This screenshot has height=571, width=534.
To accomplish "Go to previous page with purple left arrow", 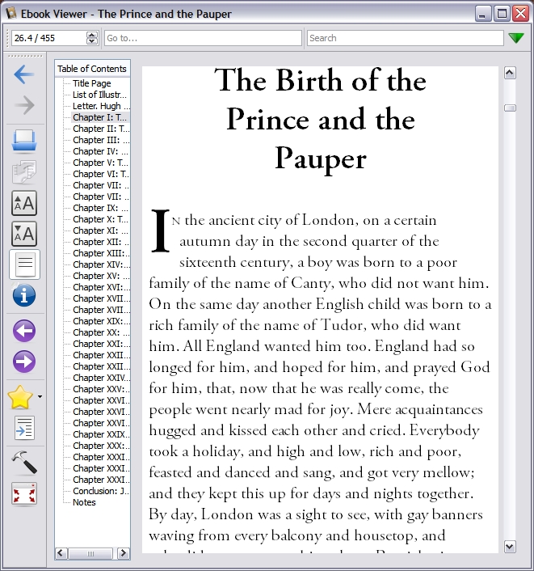I will [24, 331].
